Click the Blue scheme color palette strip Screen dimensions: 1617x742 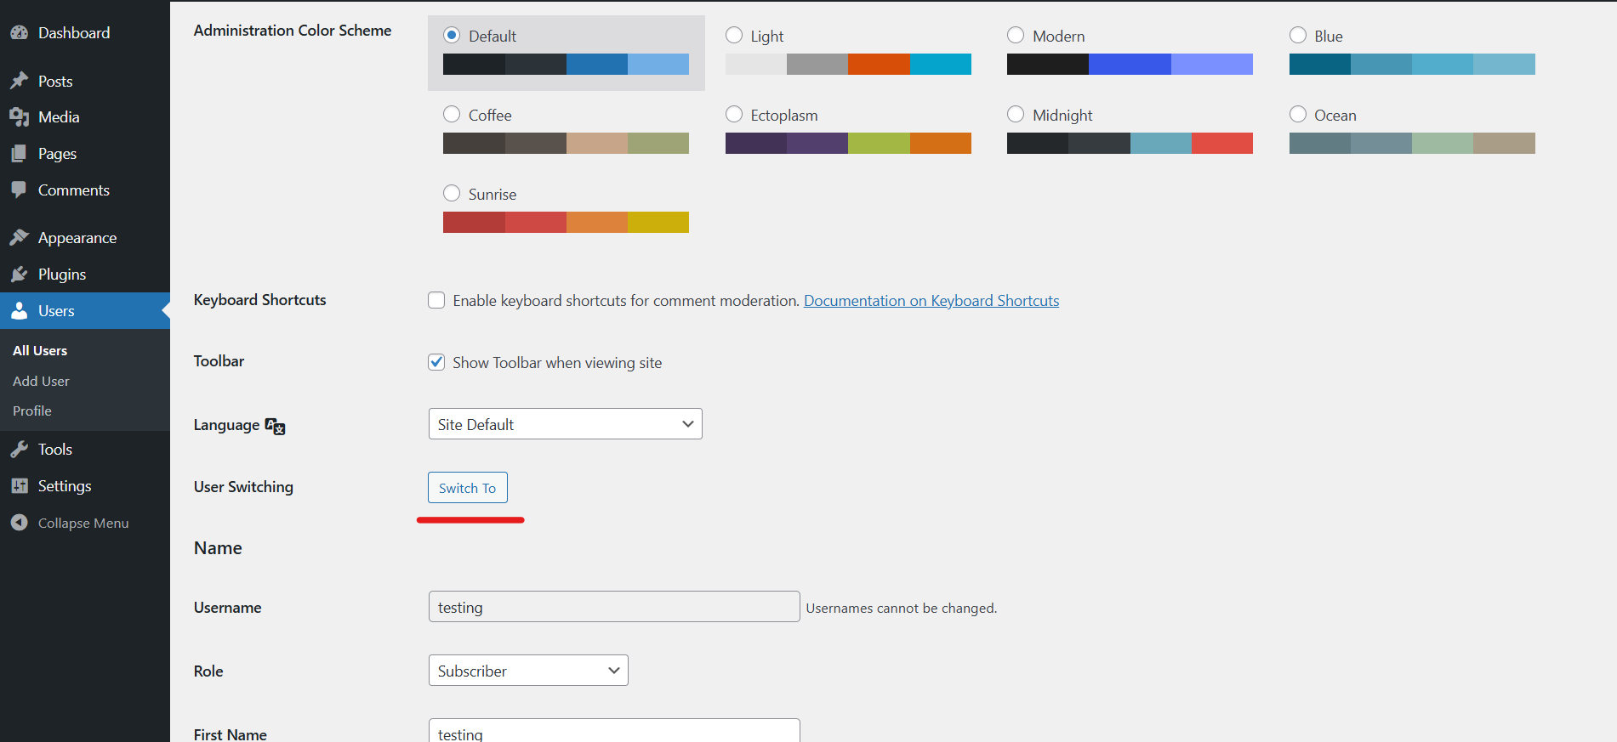pos(1412,64)
